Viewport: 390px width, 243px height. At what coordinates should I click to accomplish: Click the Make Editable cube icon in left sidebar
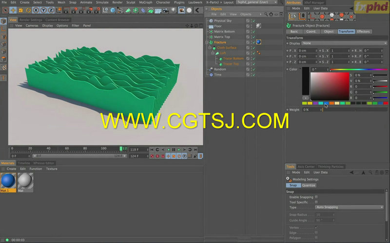tap(3, 21)
